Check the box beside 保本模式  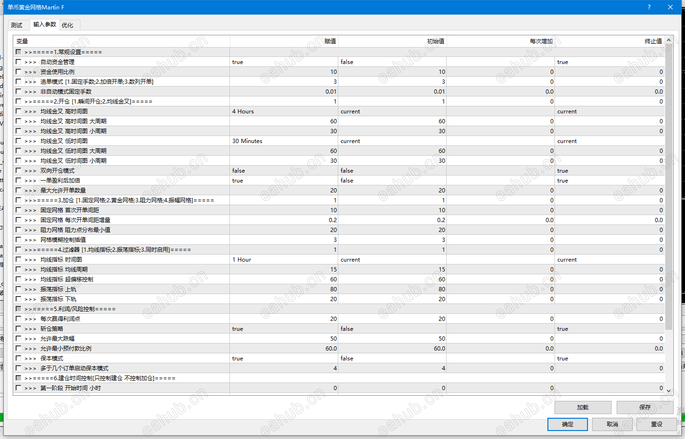(18, 358)
